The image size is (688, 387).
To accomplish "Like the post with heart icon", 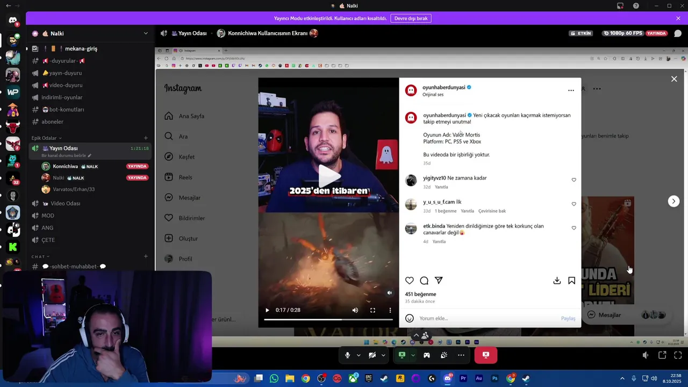I will click(x=410, y=281).
